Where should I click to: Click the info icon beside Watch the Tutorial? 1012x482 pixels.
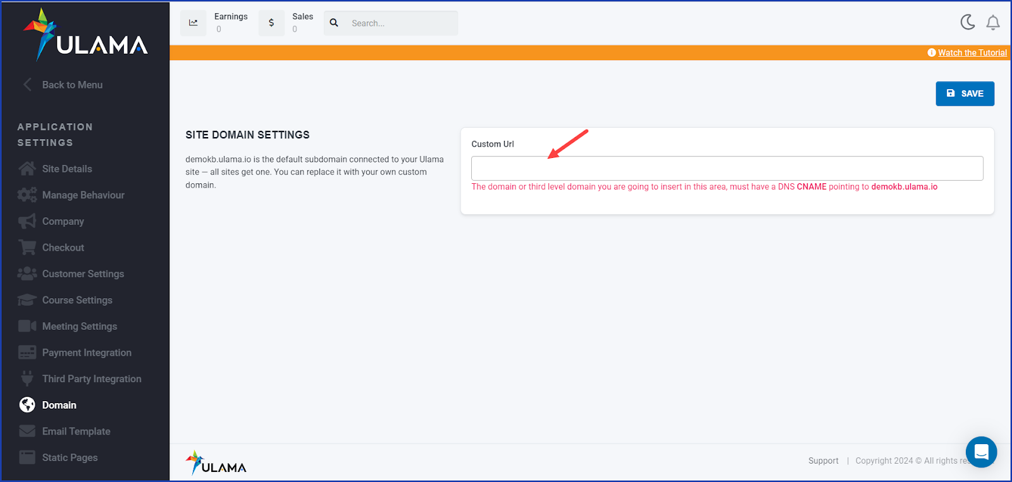click(x=932, y=52)
